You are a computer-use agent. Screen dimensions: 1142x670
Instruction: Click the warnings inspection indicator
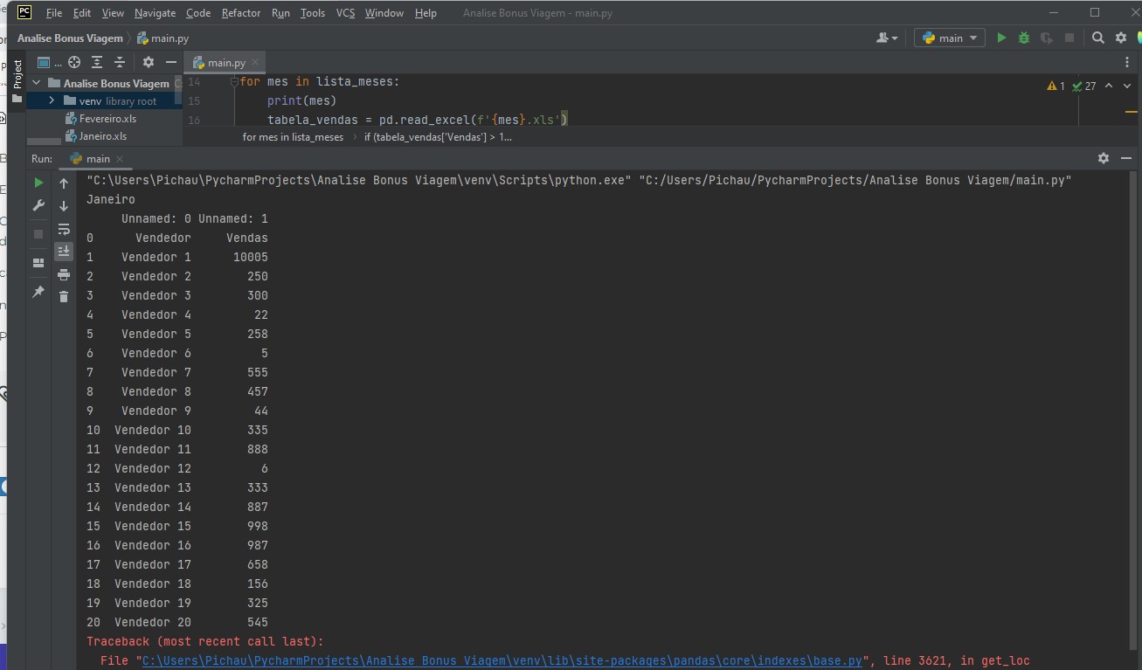[x=1056, y=86]
